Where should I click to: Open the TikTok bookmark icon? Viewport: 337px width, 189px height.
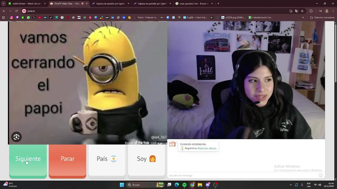tap(51, 18)
